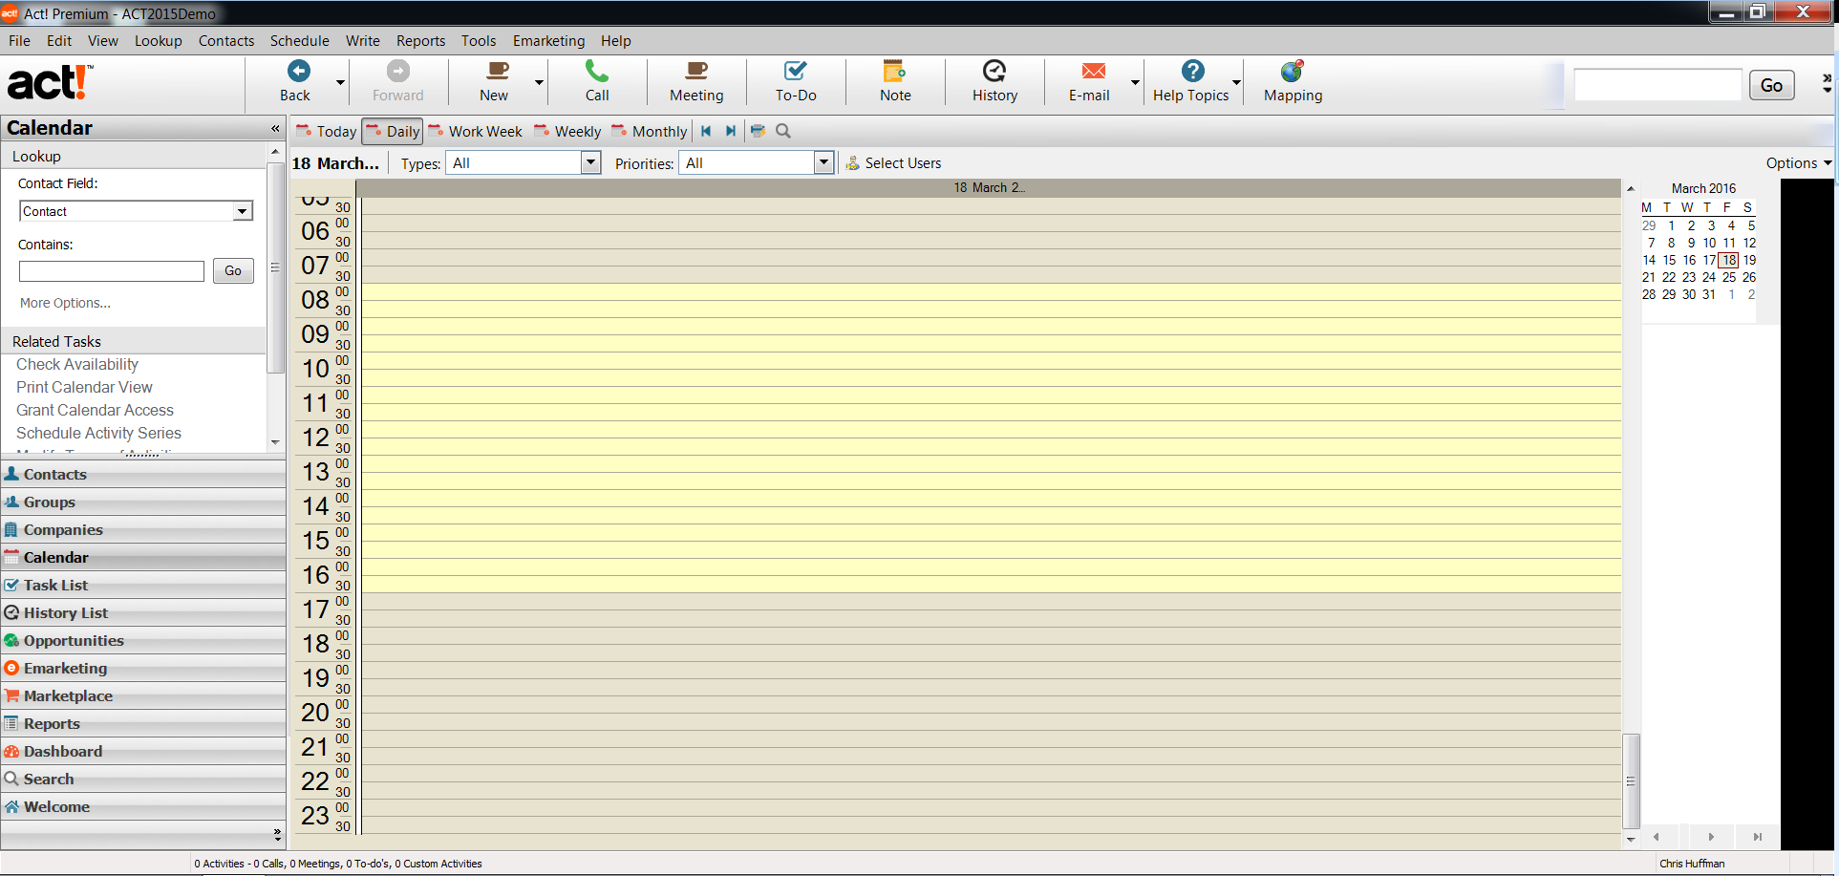Expand the New button dropdown arrow
Image resolution: width=1839 pixels, height=876 pixels.
[539, 82]
